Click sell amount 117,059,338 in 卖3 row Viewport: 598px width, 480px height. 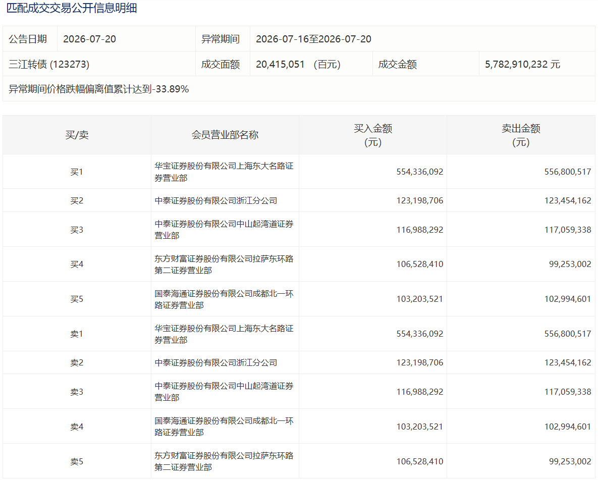click(x=568, y=392)
